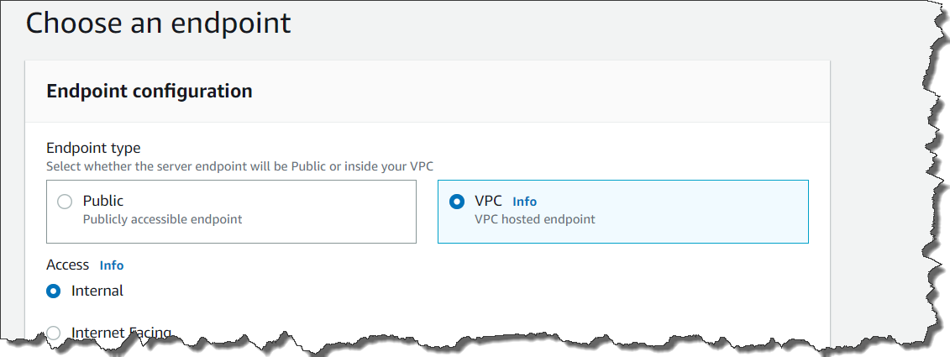Click blank space in Endpoint configuration header
Viewport: 950px width, 357px height.
point(546,91)
